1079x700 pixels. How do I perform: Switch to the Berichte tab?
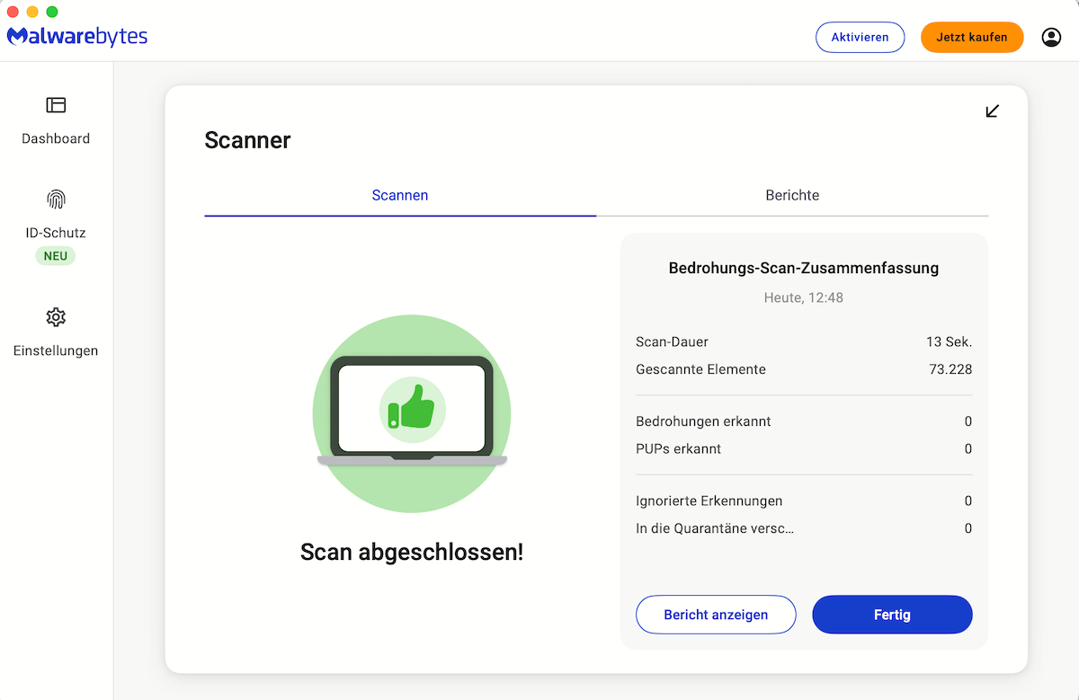click(x=792, y=195)
